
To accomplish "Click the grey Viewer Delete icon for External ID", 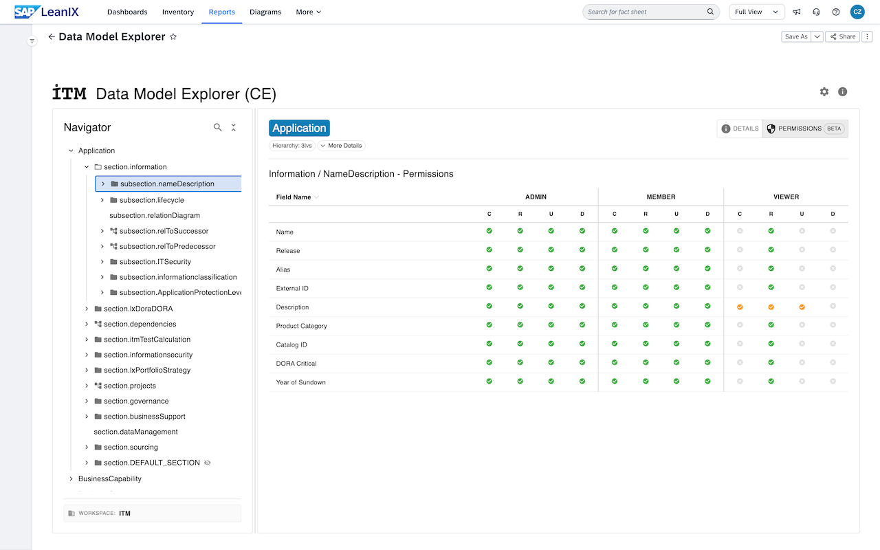I will [x=833, y=287].
